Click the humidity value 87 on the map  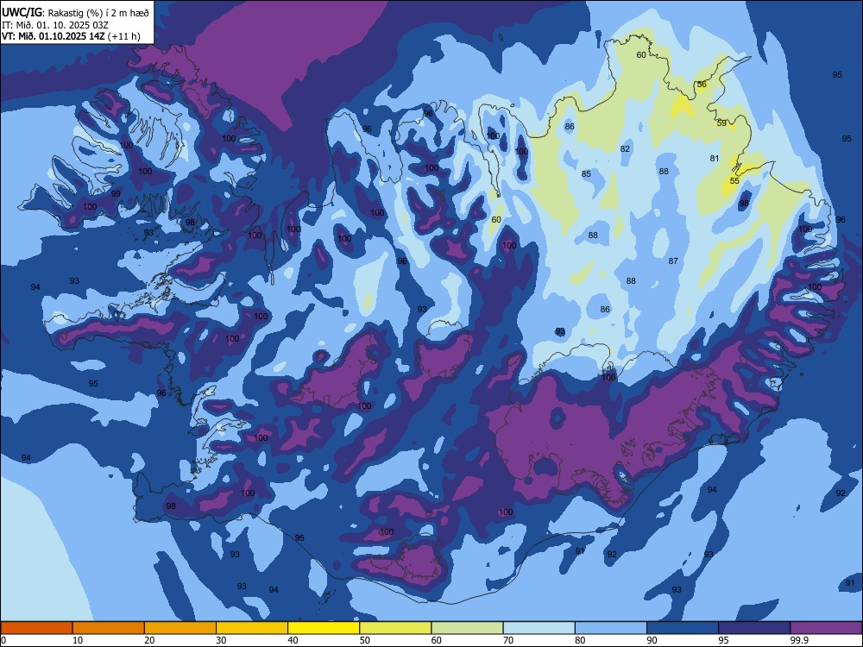click(673, 261)
